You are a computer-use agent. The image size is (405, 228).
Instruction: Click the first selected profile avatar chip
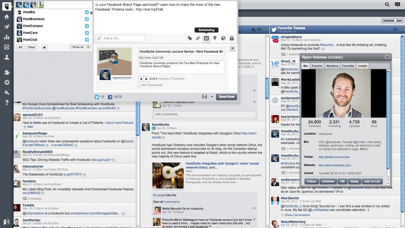[x=19, y=5]
